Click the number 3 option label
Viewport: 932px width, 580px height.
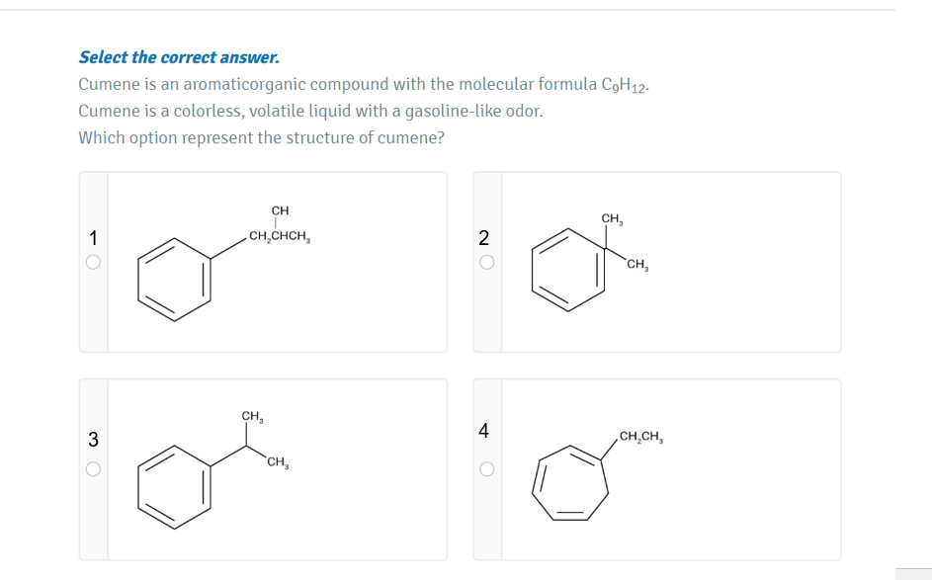coord(93,439)
